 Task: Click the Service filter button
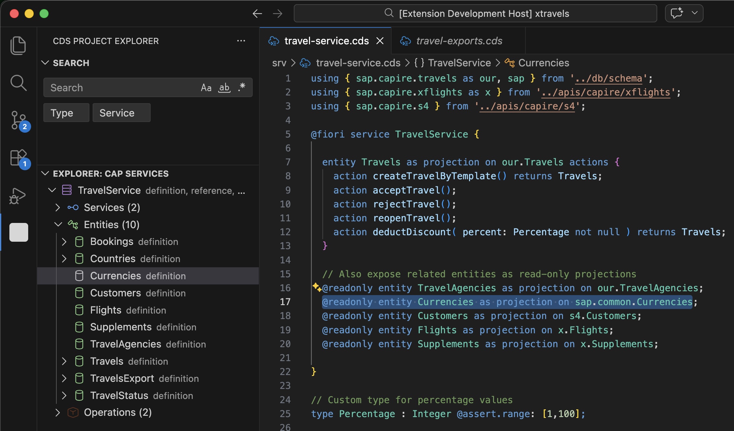click(121, 113)
